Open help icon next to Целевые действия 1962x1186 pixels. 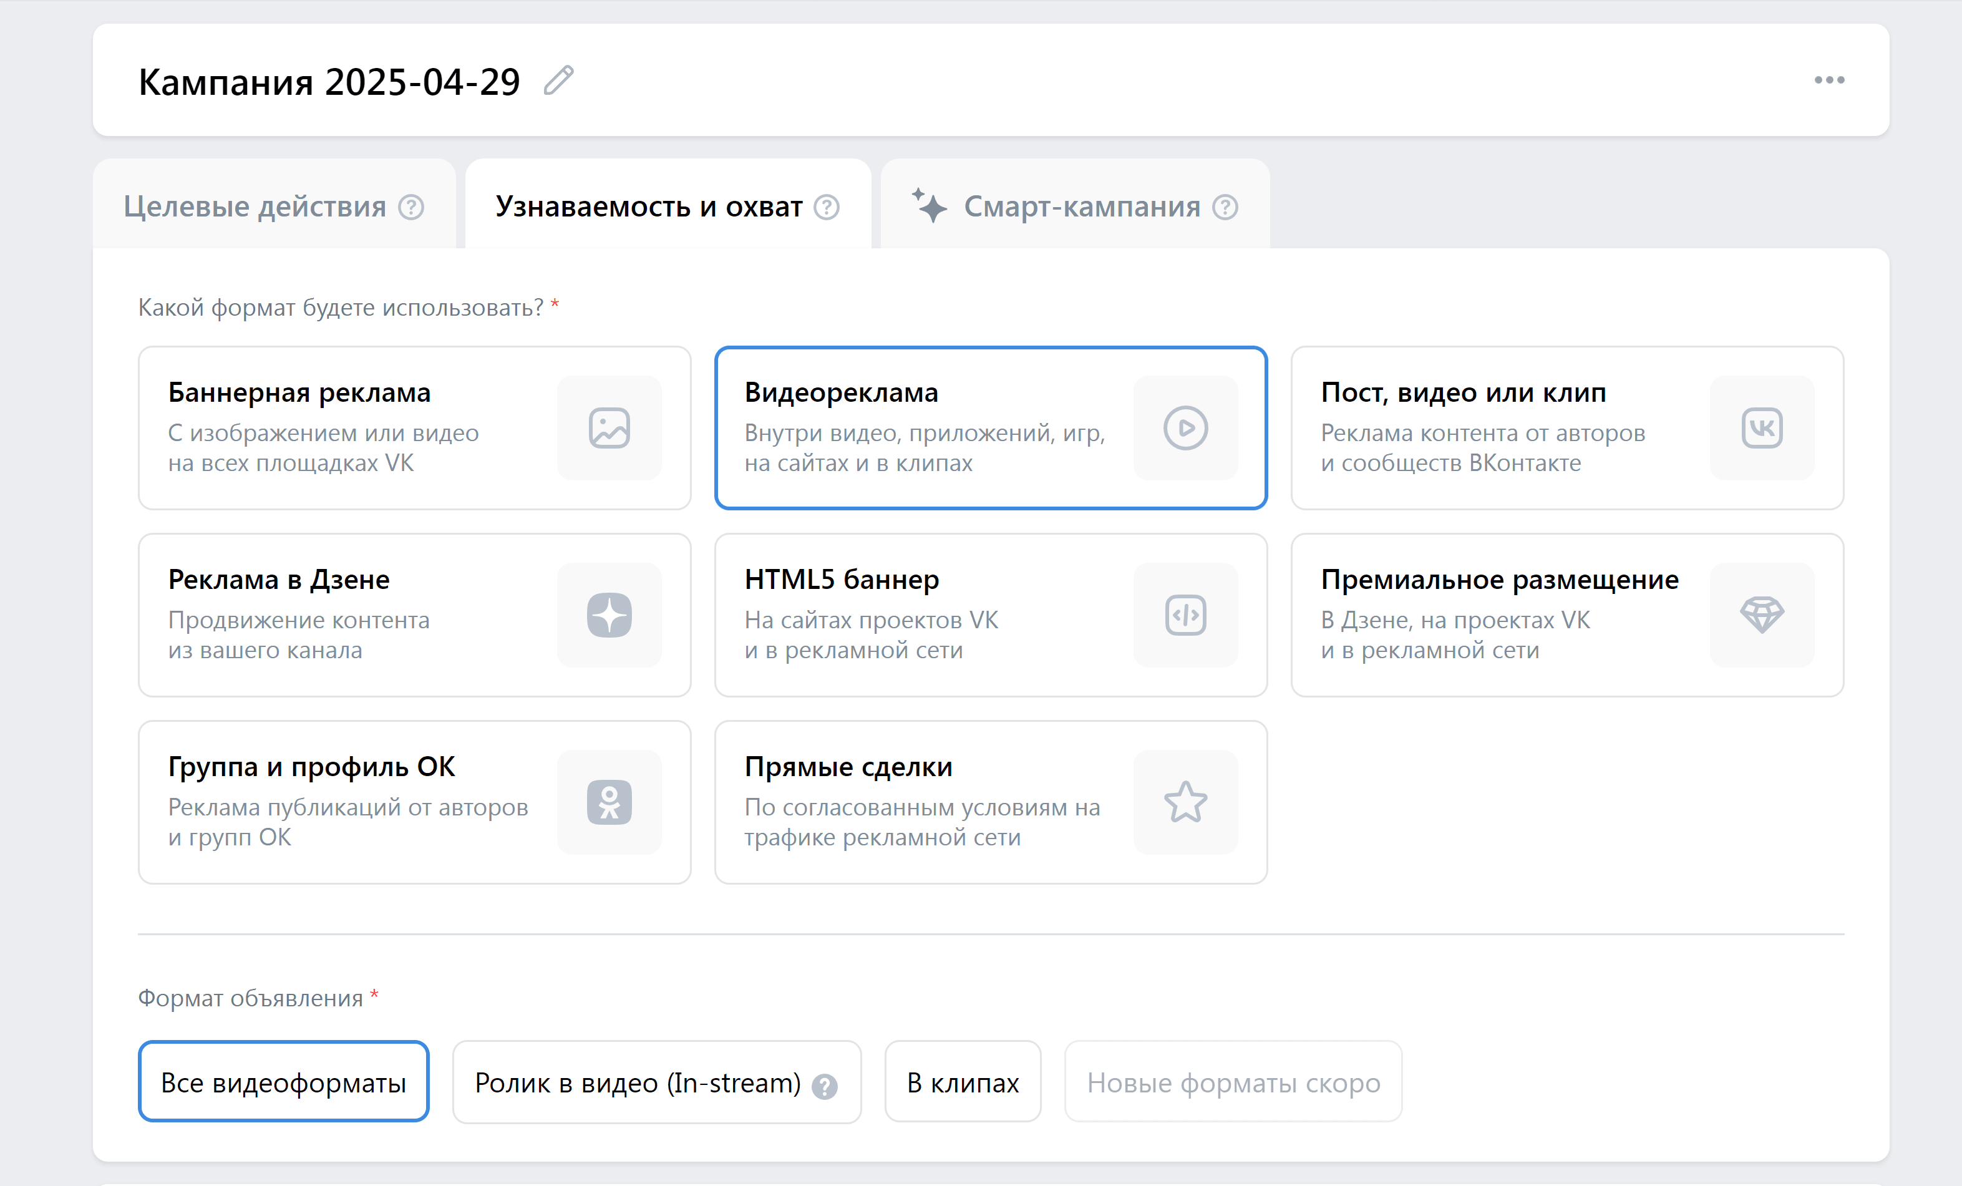411,207
